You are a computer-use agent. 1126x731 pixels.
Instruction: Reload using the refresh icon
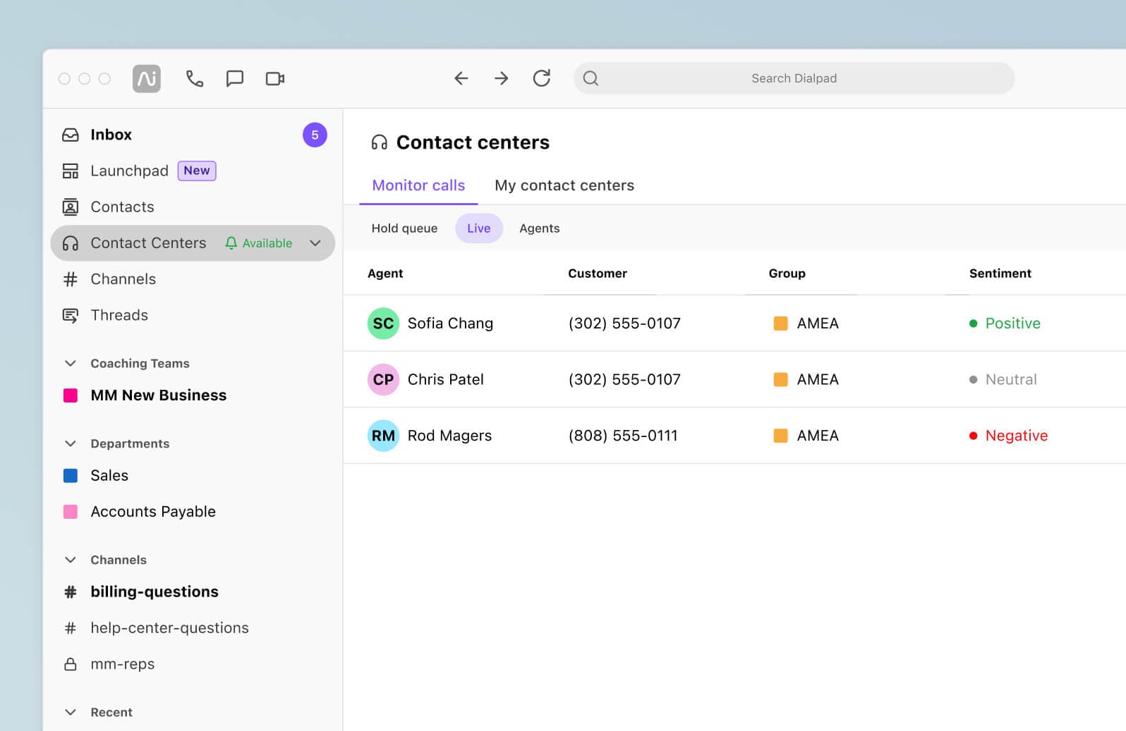click(x=542, y=78)
